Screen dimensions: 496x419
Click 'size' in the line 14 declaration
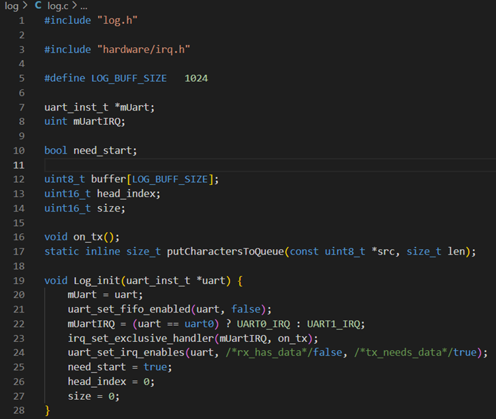tap(108, 208)
